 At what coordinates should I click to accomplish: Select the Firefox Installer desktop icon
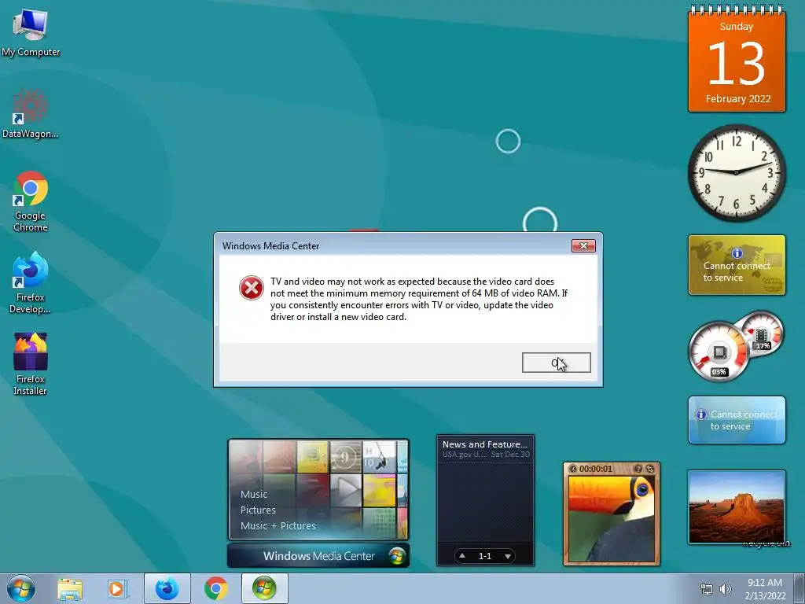[31, 363]
